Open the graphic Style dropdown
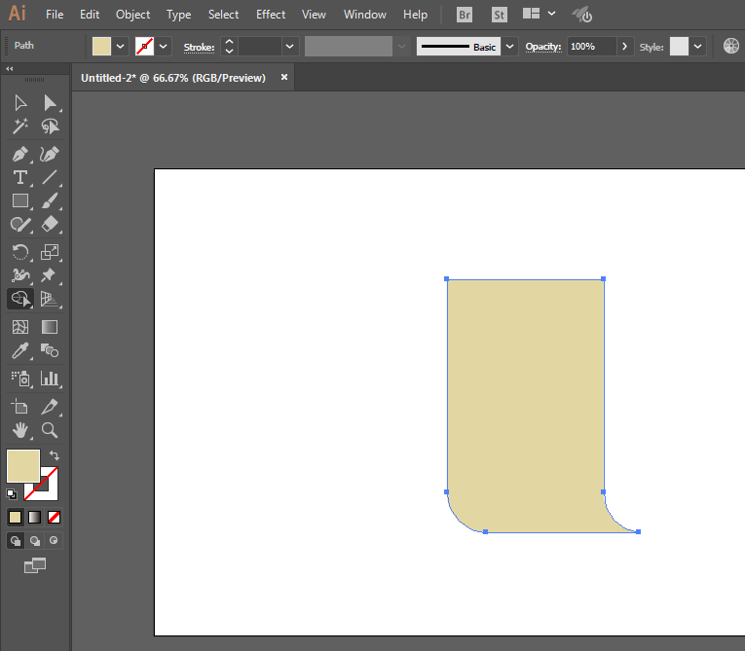745x651 pixels. [697, 47]
